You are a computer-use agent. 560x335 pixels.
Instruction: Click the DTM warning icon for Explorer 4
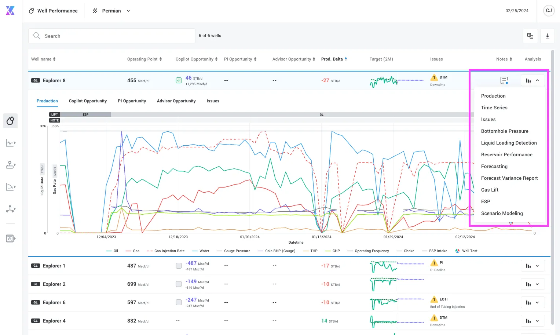pyautogui.click(x=434, y=318)
